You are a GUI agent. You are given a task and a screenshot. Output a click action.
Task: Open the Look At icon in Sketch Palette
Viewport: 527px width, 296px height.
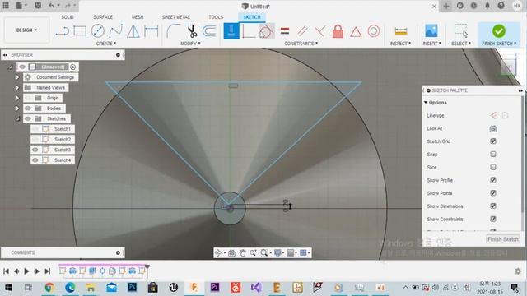pos(493,128)
